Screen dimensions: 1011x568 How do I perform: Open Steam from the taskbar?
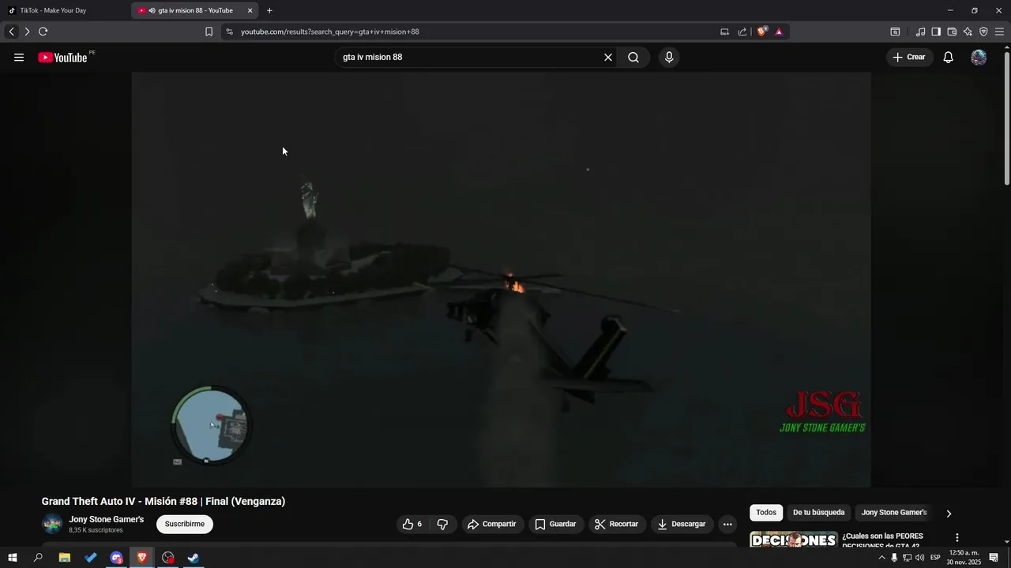click(x=193, y=558)
